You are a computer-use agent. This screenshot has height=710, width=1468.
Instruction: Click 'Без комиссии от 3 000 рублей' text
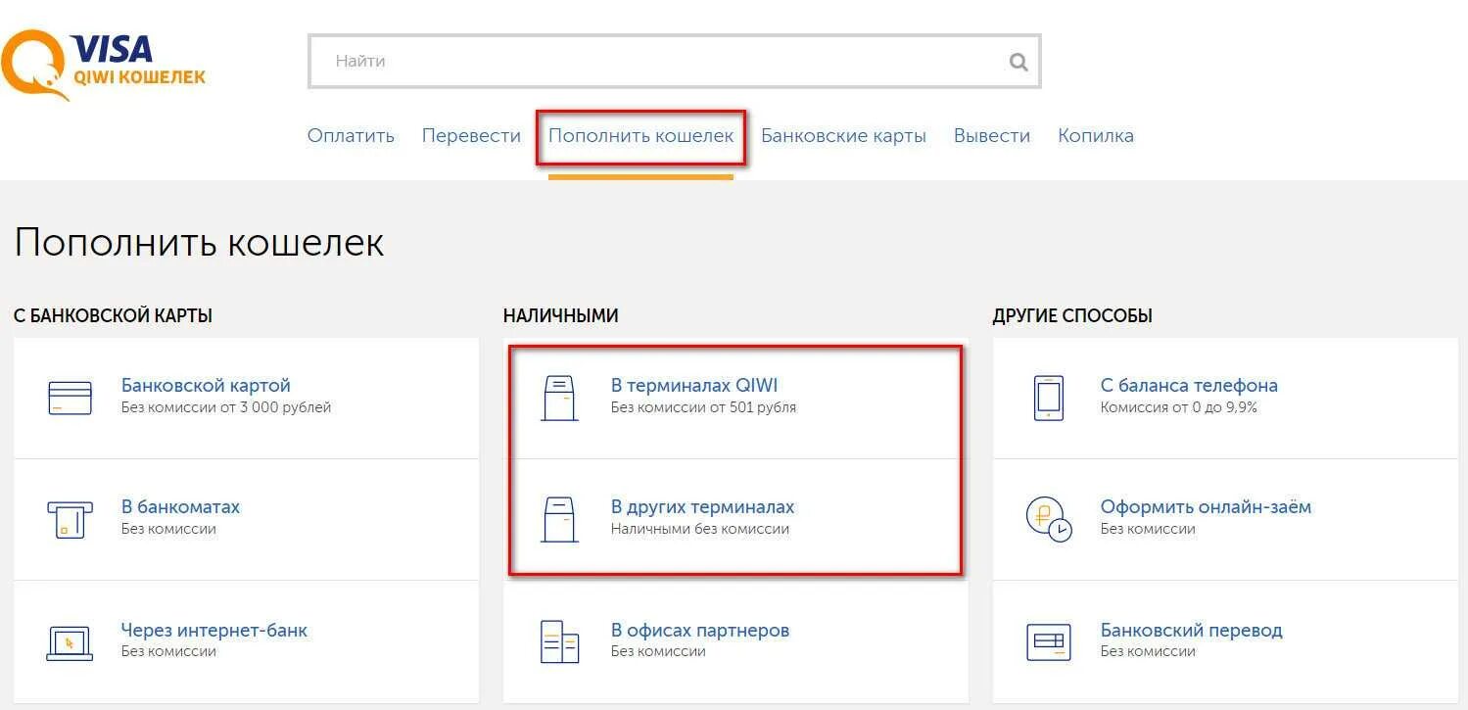(226, 407)
